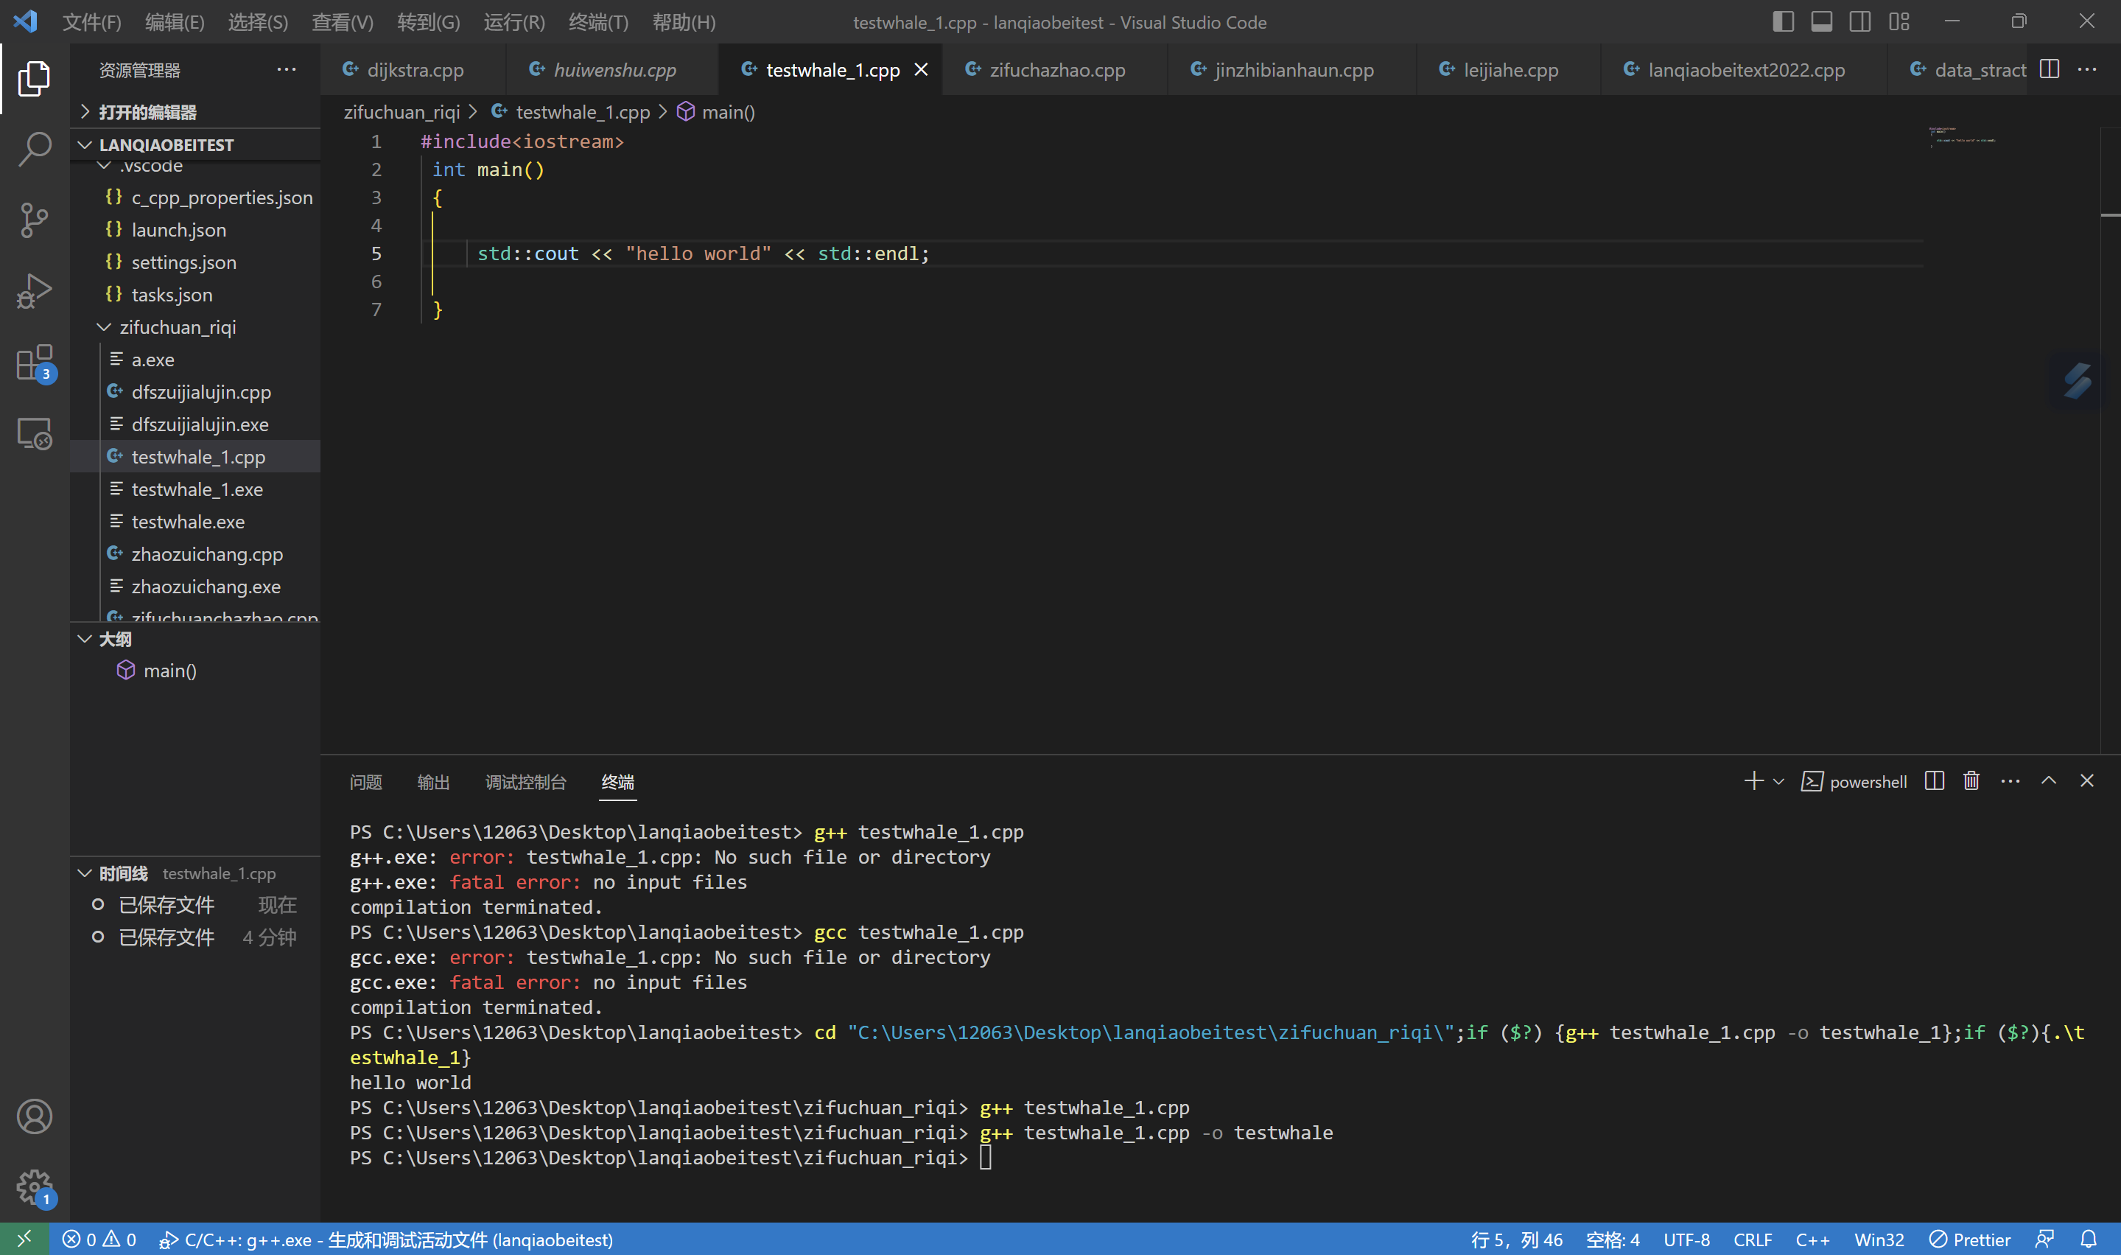Switch to the lanqiaobeitext2022.cpp tab
The image size is (2121, 1255).
click(1743, 69)
